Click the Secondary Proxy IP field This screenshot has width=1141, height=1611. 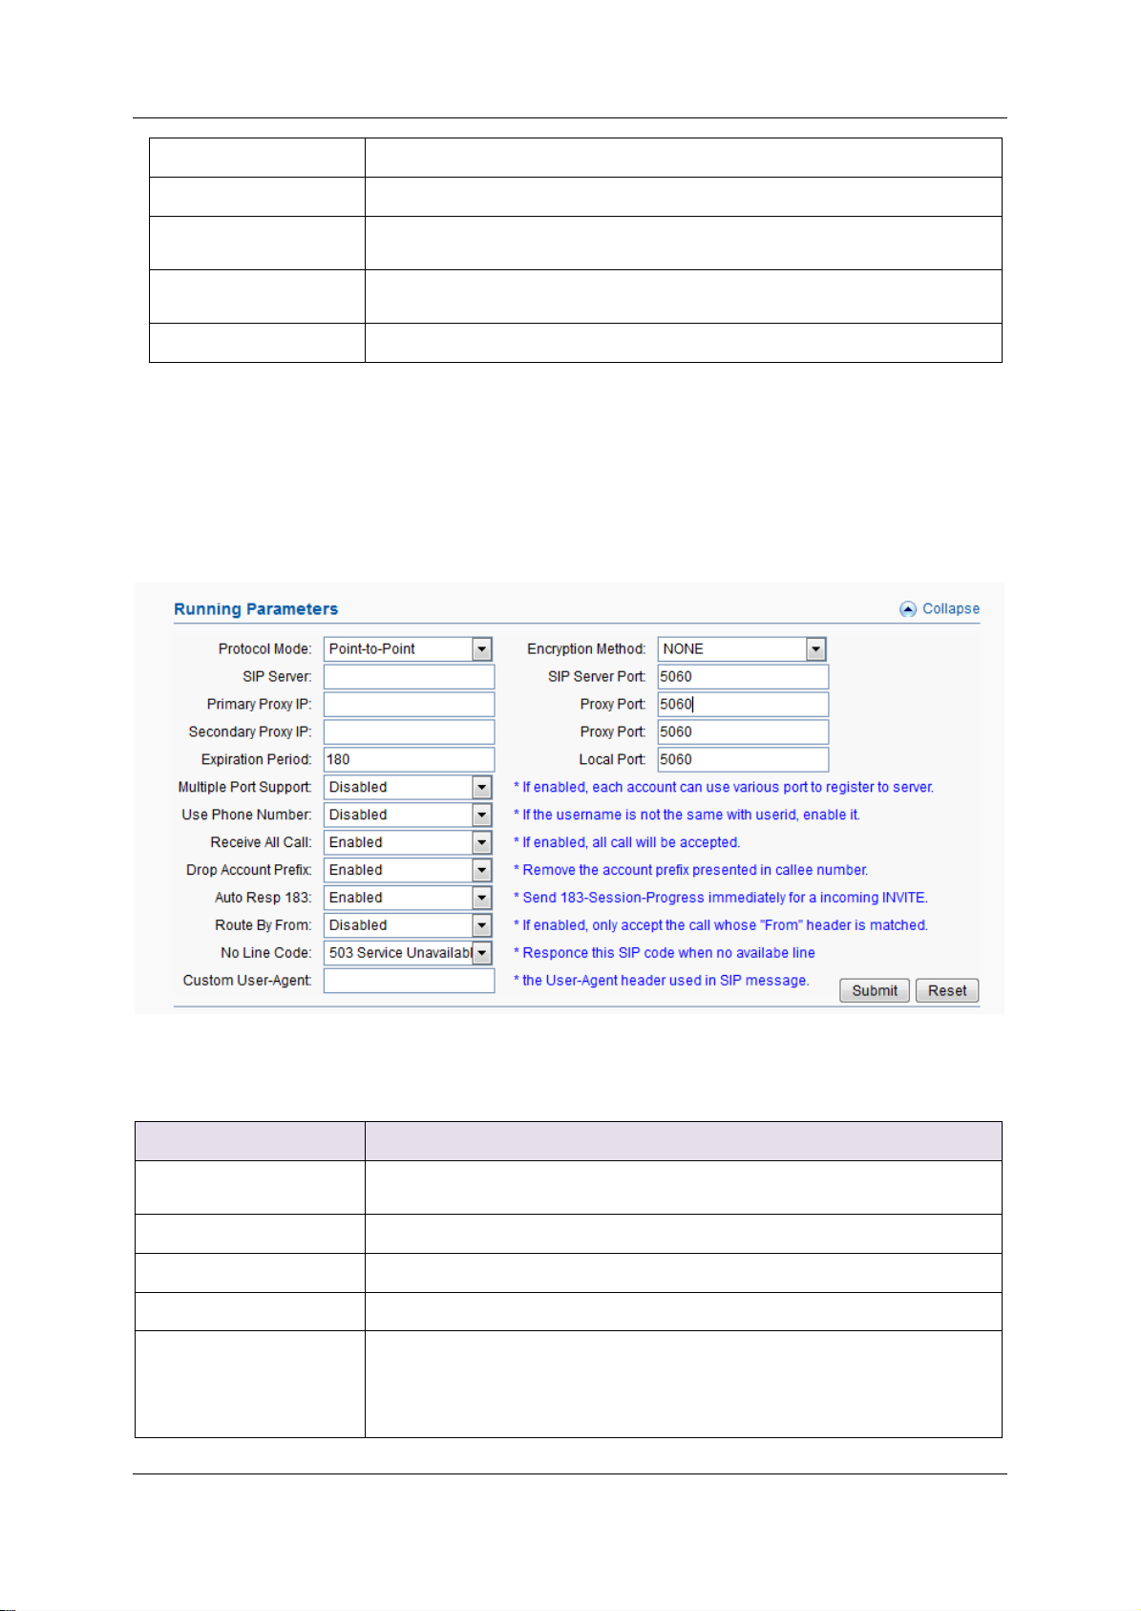coord(409,732)
